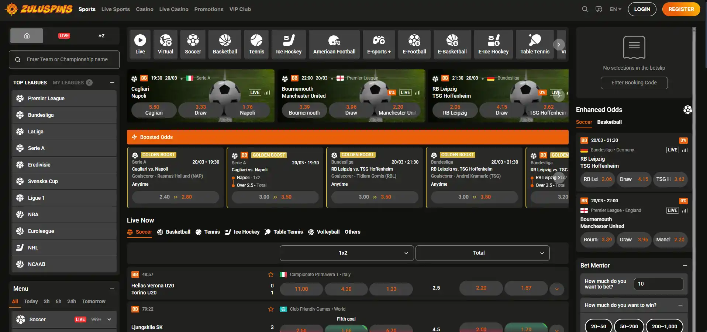Image resolution: width=707 pixels, height=332 pixels.
Task: Choose the American Football sport icon
Action: point(334,44)
